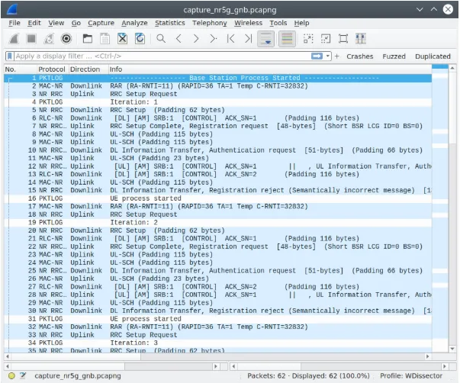Open the capture options gear icon
The image size is (460, 383).
point(66,38)
